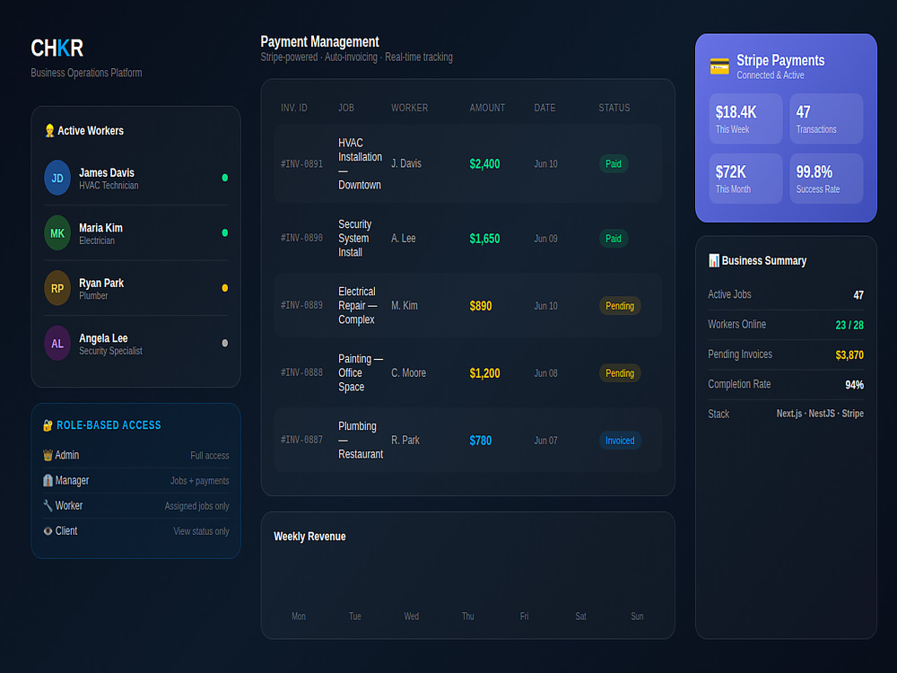Click the $1,650 amount
This screenshot has width=897, height=673.
click(484, 239)
